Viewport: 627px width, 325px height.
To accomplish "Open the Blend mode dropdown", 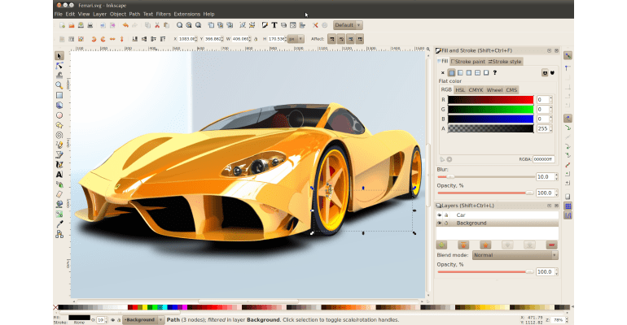I will click(515, 255).
